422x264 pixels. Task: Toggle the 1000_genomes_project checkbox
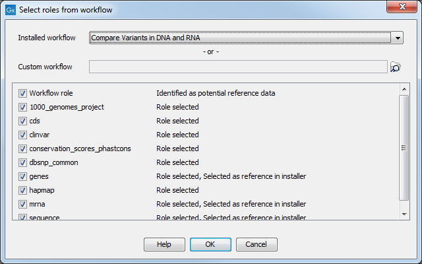[x=23, y=107]
